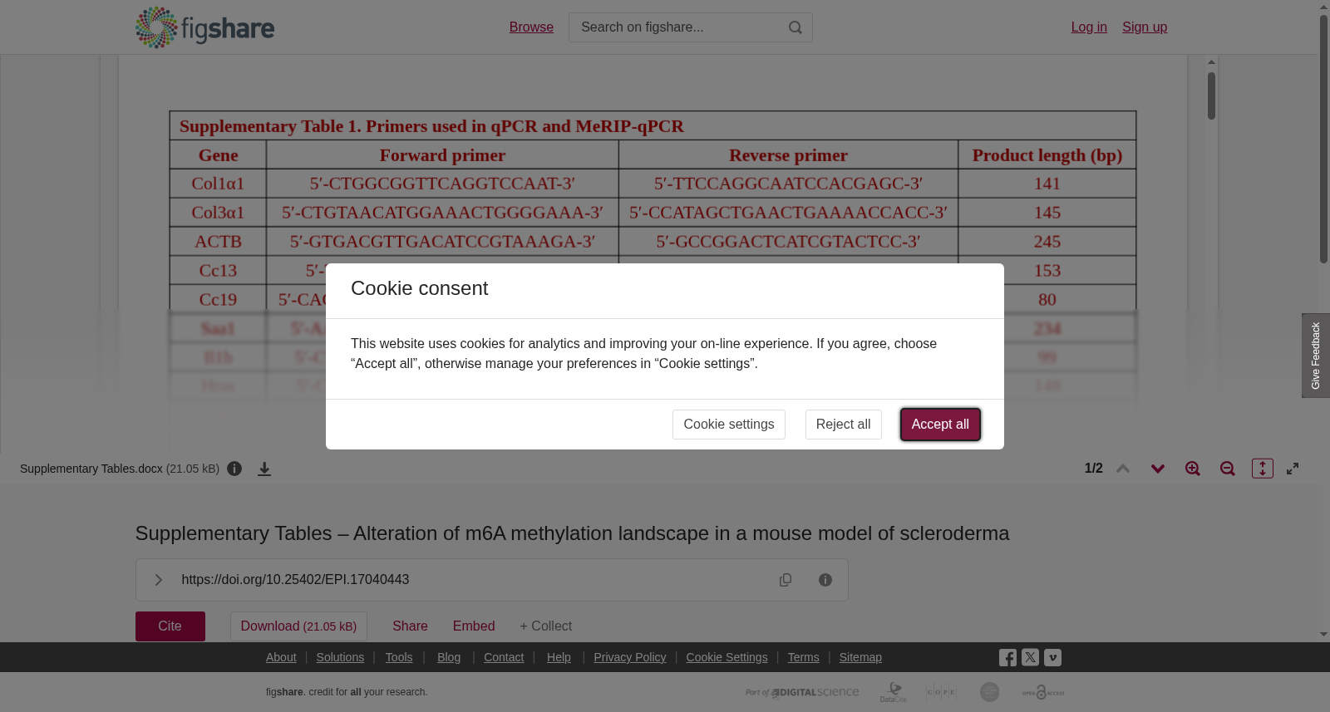Screen dimensions: 1330x712
Task: Click the 1/2 page indicator
Action: (1094, 469)
